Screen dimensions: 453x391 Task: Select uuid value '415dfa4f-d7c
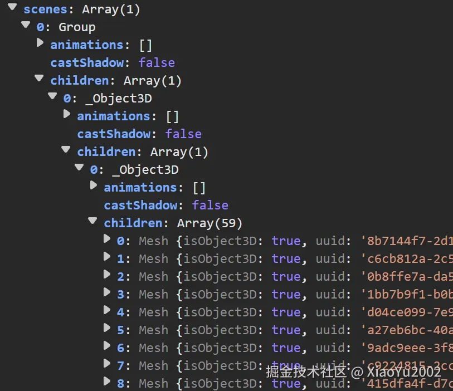coord(407,384)
